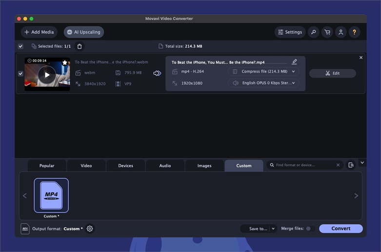Open the Audio tab

(165, 166)
